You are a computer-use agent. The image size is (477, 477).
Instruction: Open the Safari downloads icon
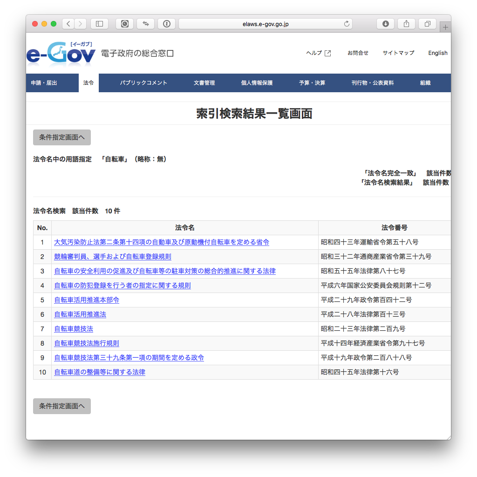pos(386,24)
